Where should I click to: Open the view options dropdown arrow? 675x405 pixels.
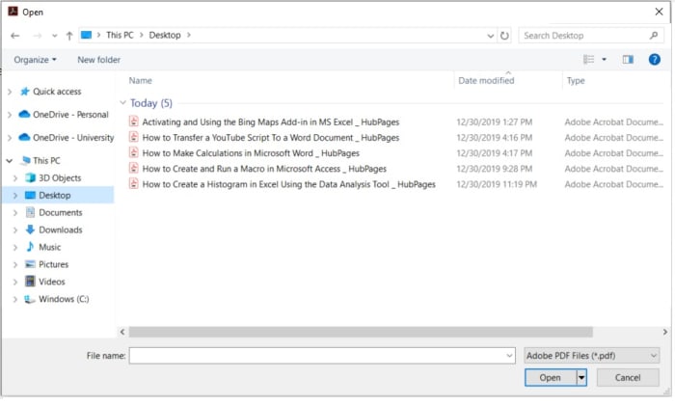click(x=604, y=60)
